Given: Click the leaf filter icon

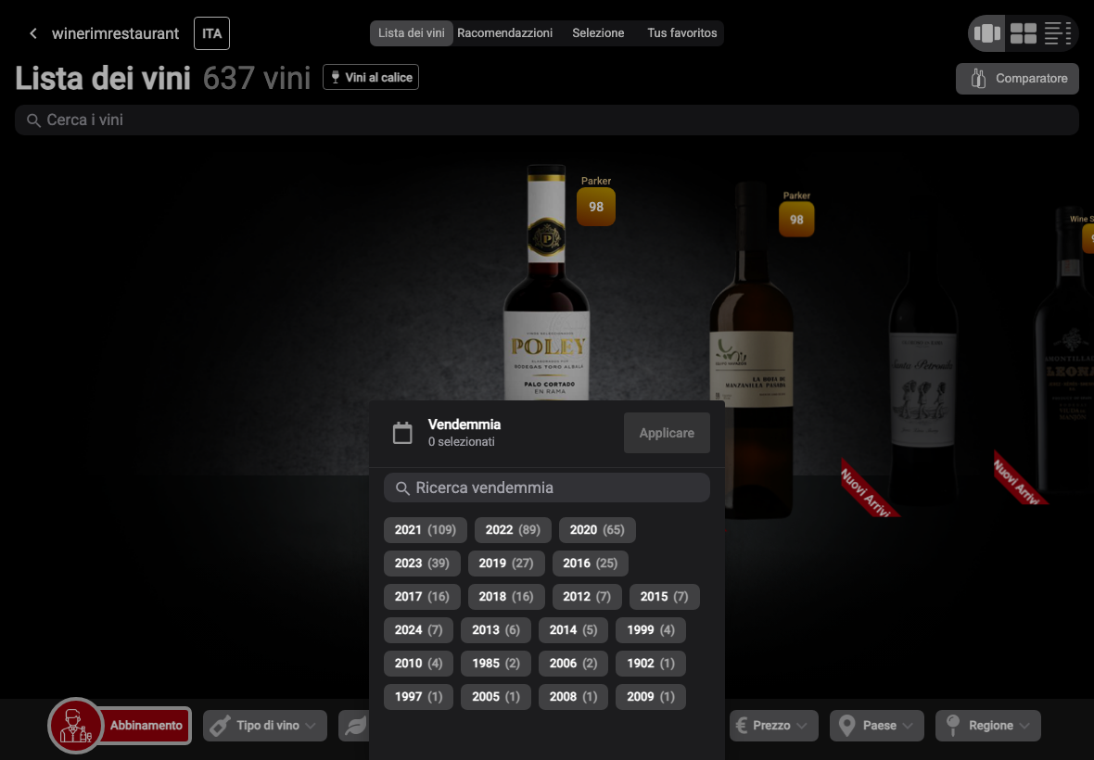Looking at the screenshot, I should (x=354, y=726).
